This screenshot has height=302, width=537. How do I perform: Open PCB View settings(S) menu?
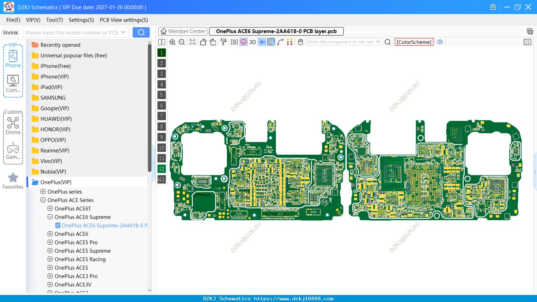[x=124, y=20]
